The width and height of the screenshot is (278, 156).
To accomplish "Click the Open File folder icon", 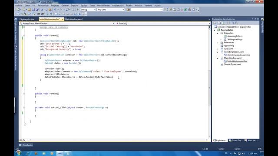I will 30,10.
